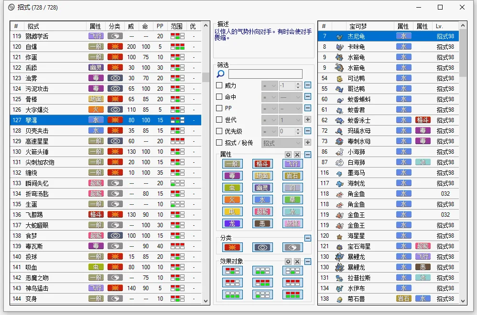Screen dimensions: 477x315
Task: Click the clear X icon beside 效果对象
Action: tap(297, 262)
